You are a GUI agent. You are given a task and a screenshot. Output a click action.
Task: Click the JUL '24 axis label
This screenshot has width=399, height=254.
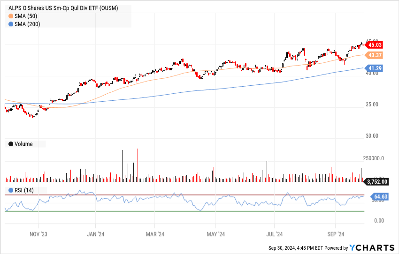(x=275, y=234)
